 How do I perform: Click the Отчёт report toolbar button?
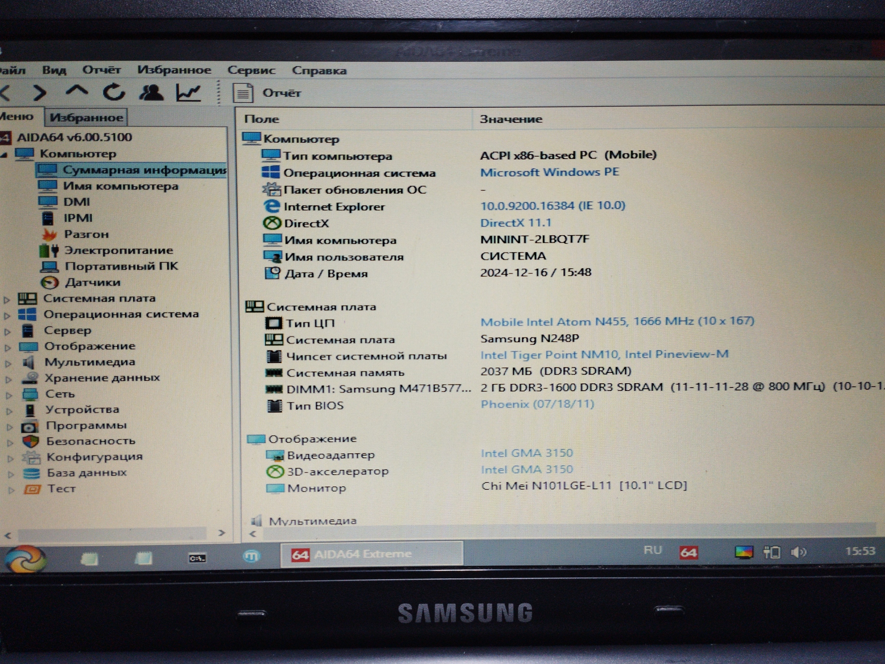pos(267,93)
